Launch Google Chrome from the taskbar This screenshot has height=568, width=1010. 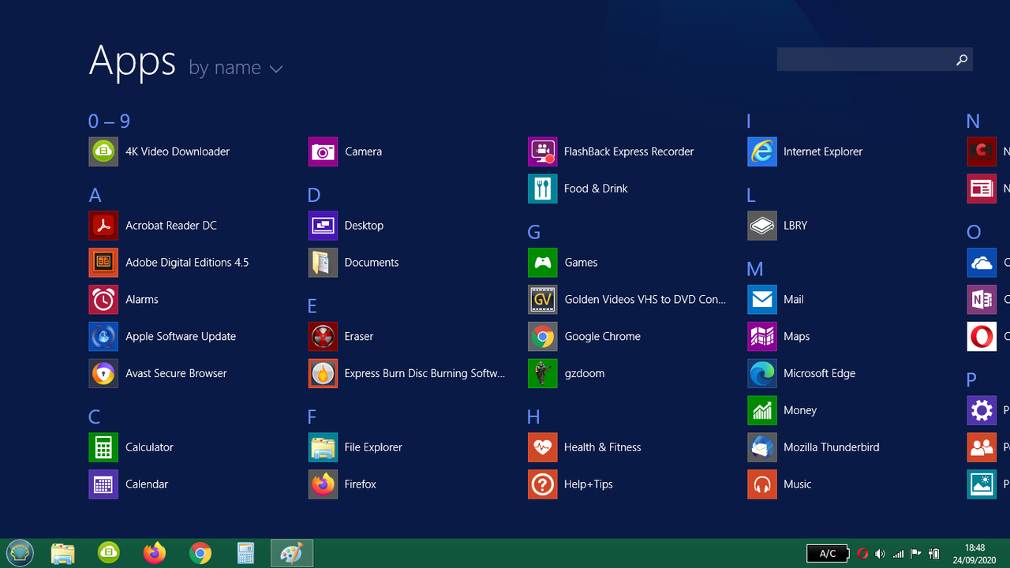pyautogui.click(x=200, y=554)
